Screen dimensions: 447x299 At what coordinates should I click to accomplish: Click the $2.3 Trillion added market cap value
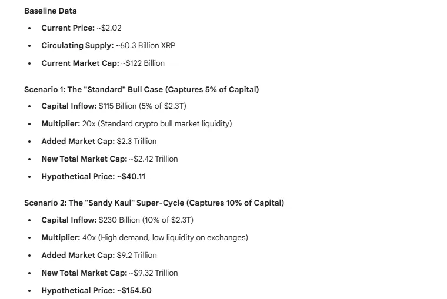pyautogui.click(x=136, y=142)
